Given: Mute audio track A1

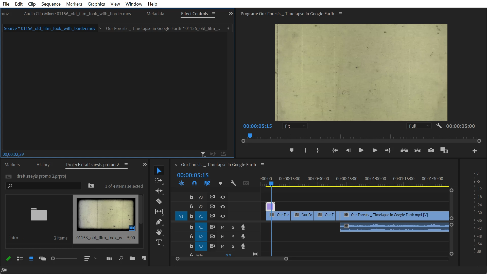Looking at the screenshot, I should 223,227.
